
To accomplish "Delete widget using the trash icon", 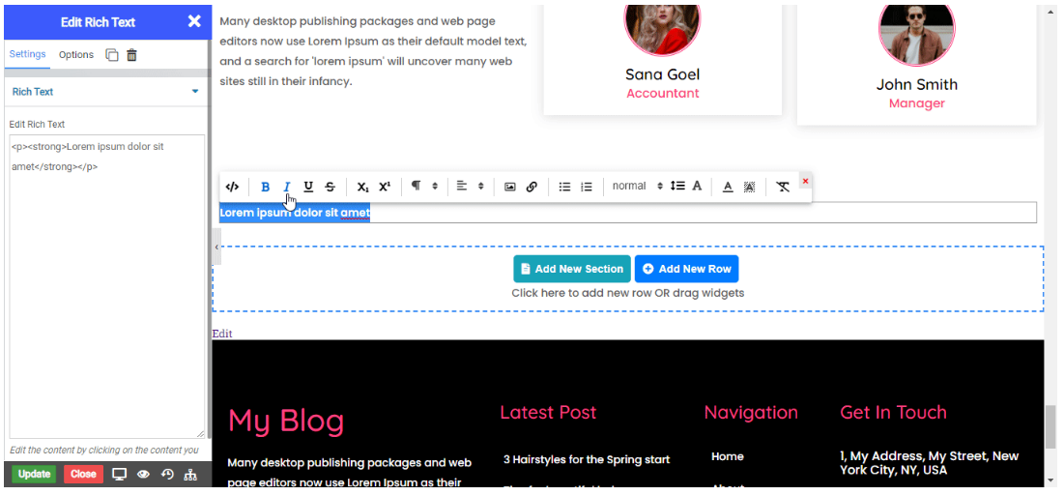I will coord(132,55).
